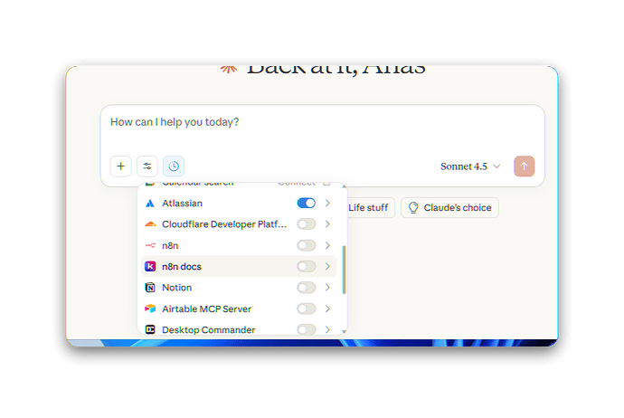The width and height of the screenshot is (624, 418).
Task: Click the connector list scrollbar thumb
Action: click(x=344, y=270)
